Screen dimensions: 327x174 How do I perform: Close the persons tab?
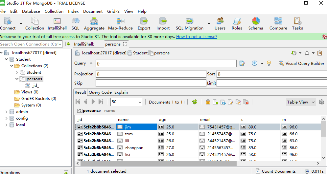(125, 44)
